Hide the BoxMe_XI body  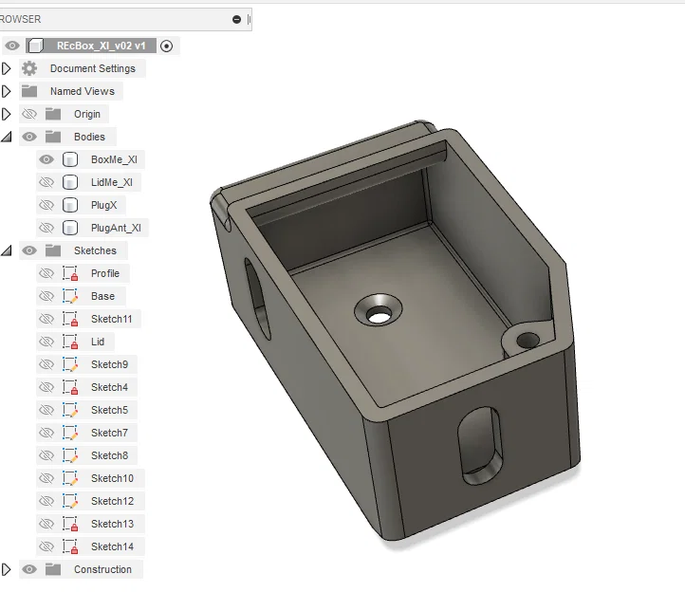coord(46,159)
